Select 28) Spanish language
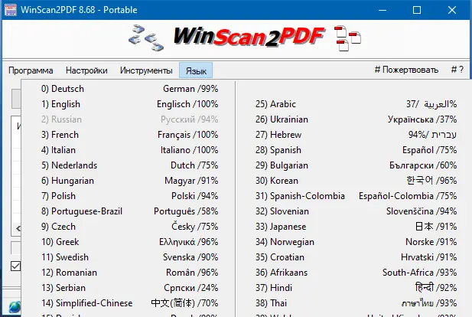This screenshot has width=472, height=317. [355, 150]
